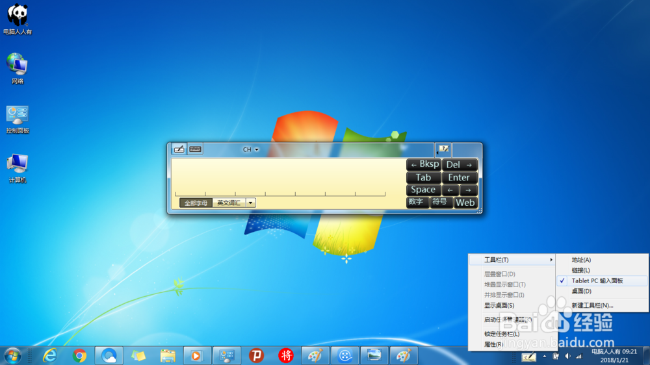
Task: Expand the 工具栏(T) submenu
Action: click(x=512, y=260)
